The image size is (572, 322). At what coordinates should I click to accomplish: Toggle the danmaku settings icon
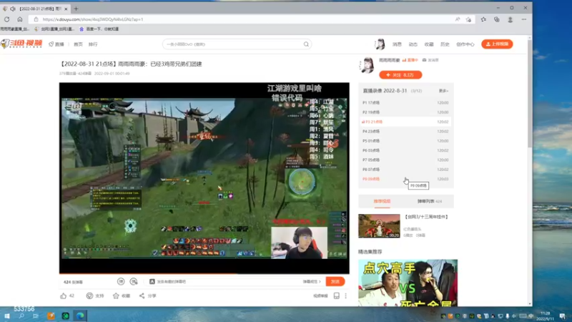pos(134,281)
